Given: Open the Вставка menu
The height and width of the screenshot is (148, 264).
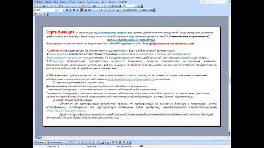Looking at the screenshot, I should point(63,2).
